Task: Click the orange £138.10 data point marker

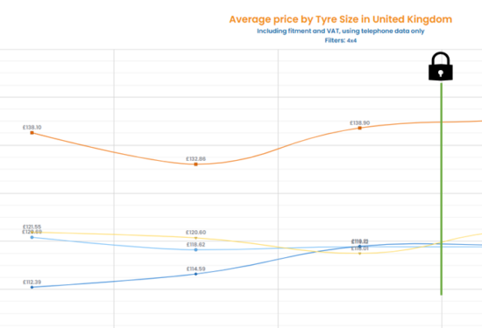Action: [x=32, y=133]
